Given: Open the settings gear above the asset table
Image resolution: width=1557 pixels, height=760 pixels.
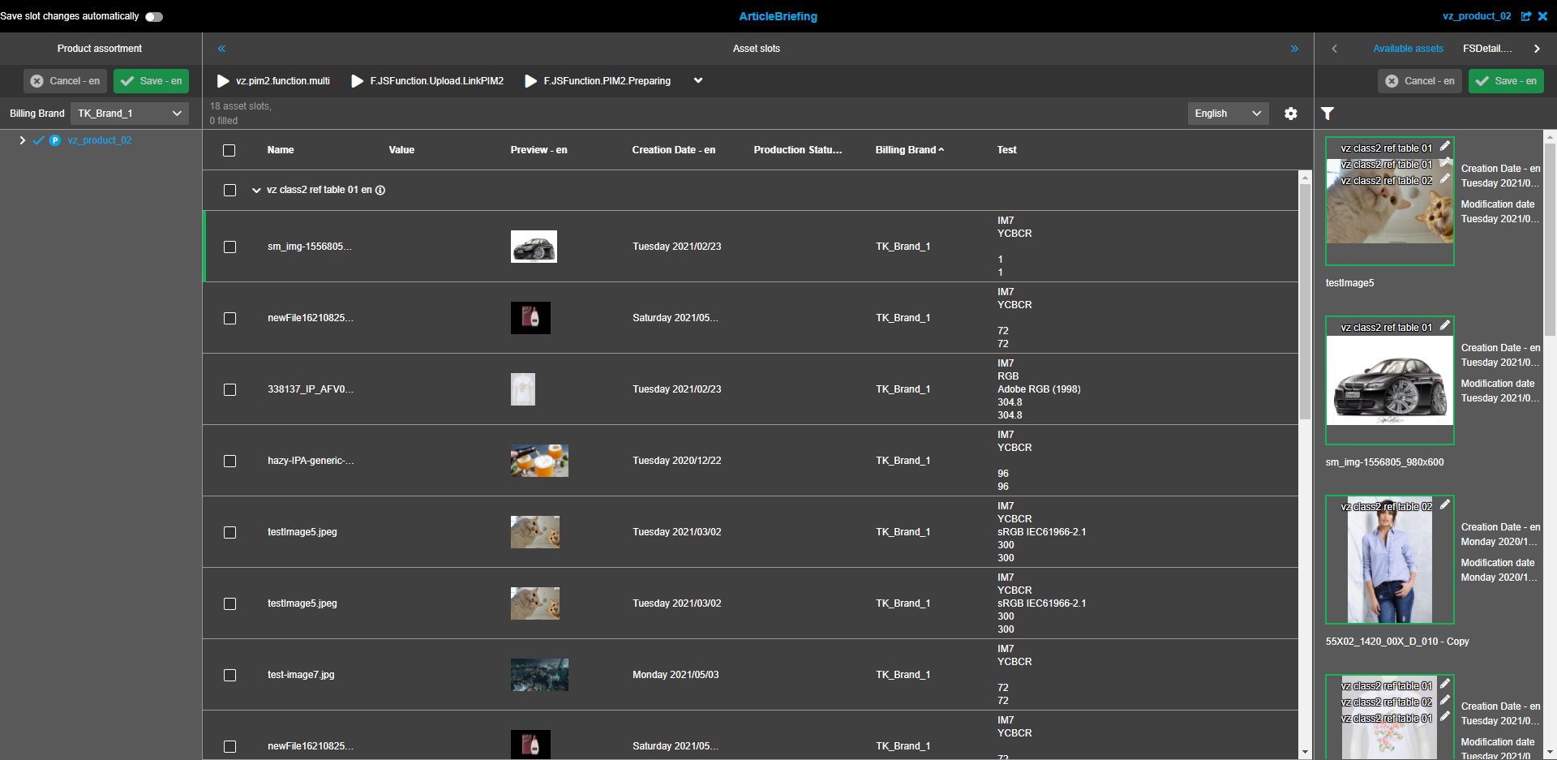Looking at the screenshot, I should point(1291,114).
